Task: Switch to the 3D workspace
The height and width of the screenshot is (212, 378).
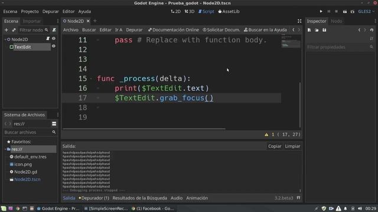Action: click(x=190, y=11)
